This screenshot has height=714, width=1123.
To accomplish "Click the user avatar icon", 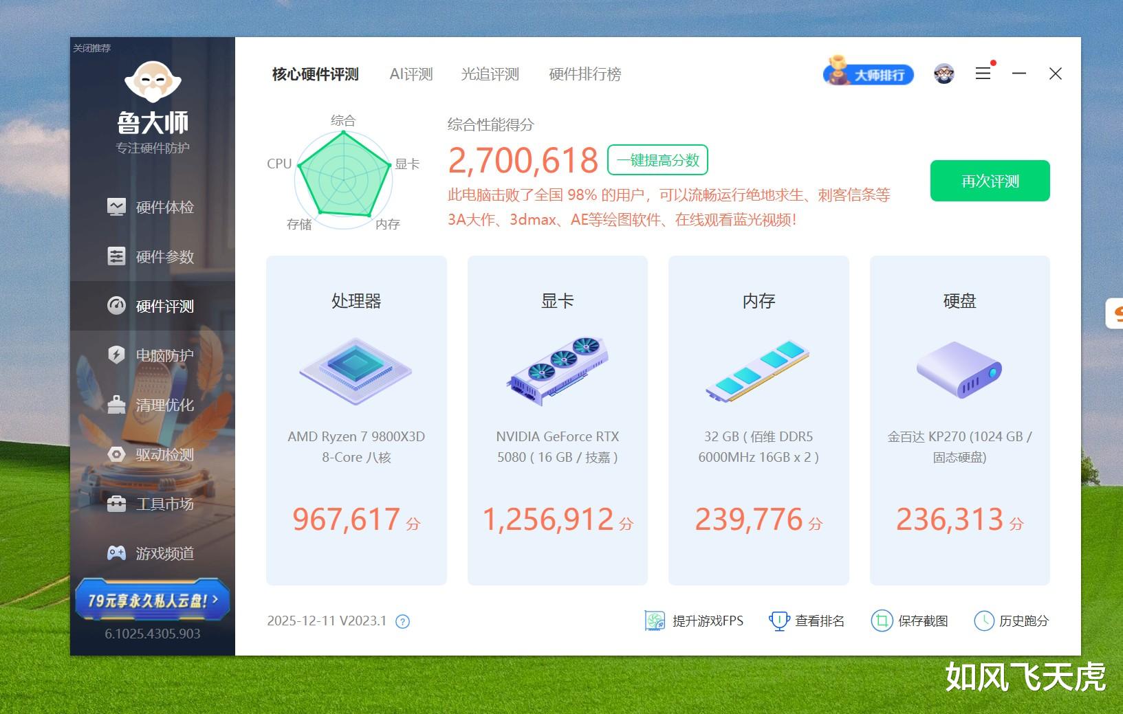I will coord(944,74).
